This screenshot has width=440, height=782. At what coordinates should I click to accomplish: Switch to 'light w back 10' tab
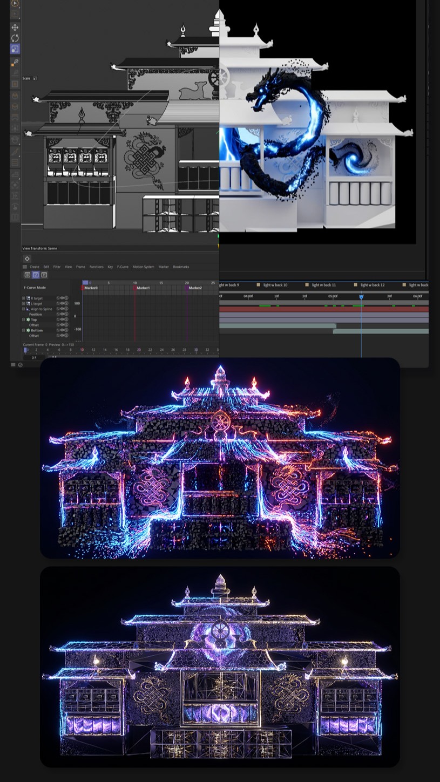[275, 285]
